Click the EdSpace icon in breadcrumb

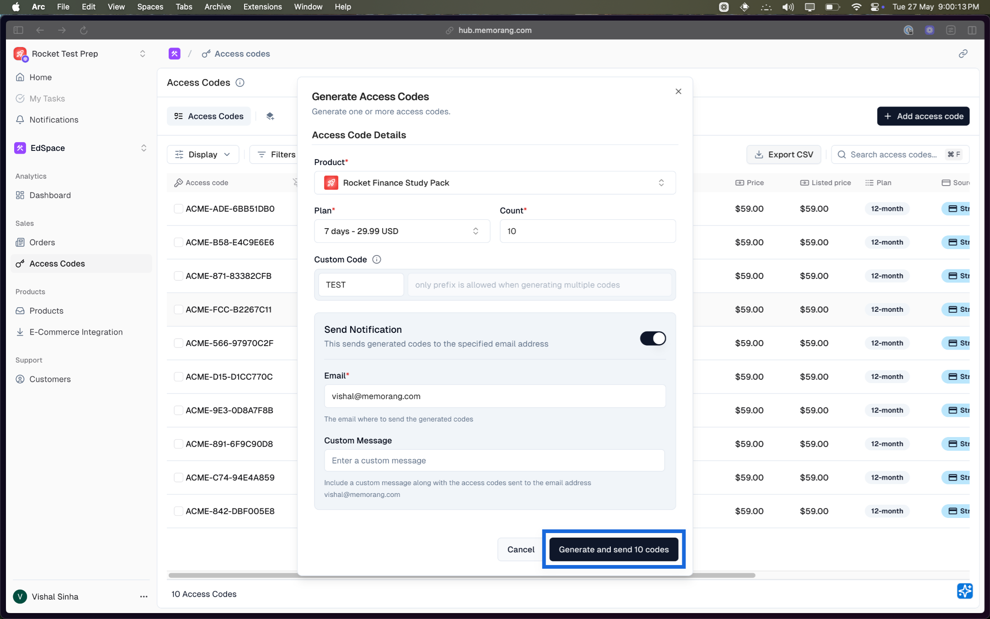coord(174,54)
